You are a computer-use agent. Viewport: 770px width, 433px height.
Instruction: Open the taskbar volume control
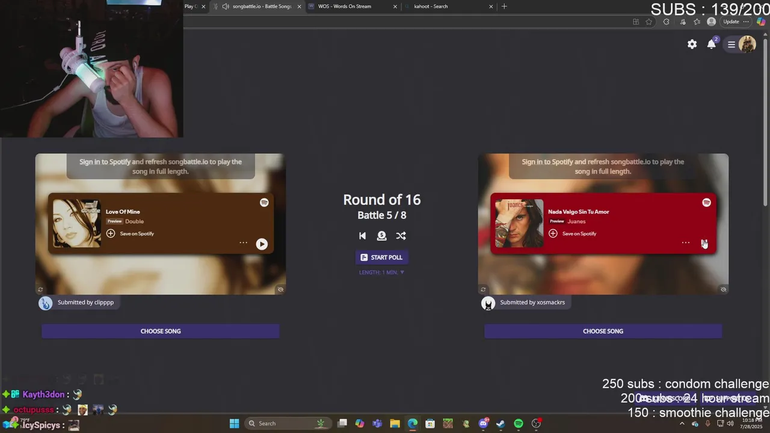[x=730, y=423]
